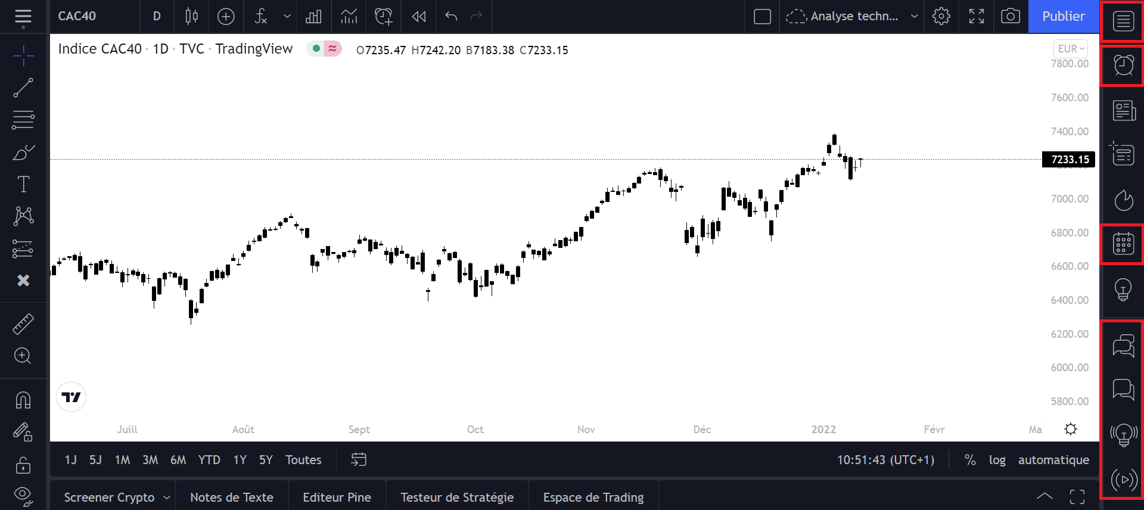Select the trend line drawing tool
1144x510 pixels.
pyautogui.click(x=23, y=88)
